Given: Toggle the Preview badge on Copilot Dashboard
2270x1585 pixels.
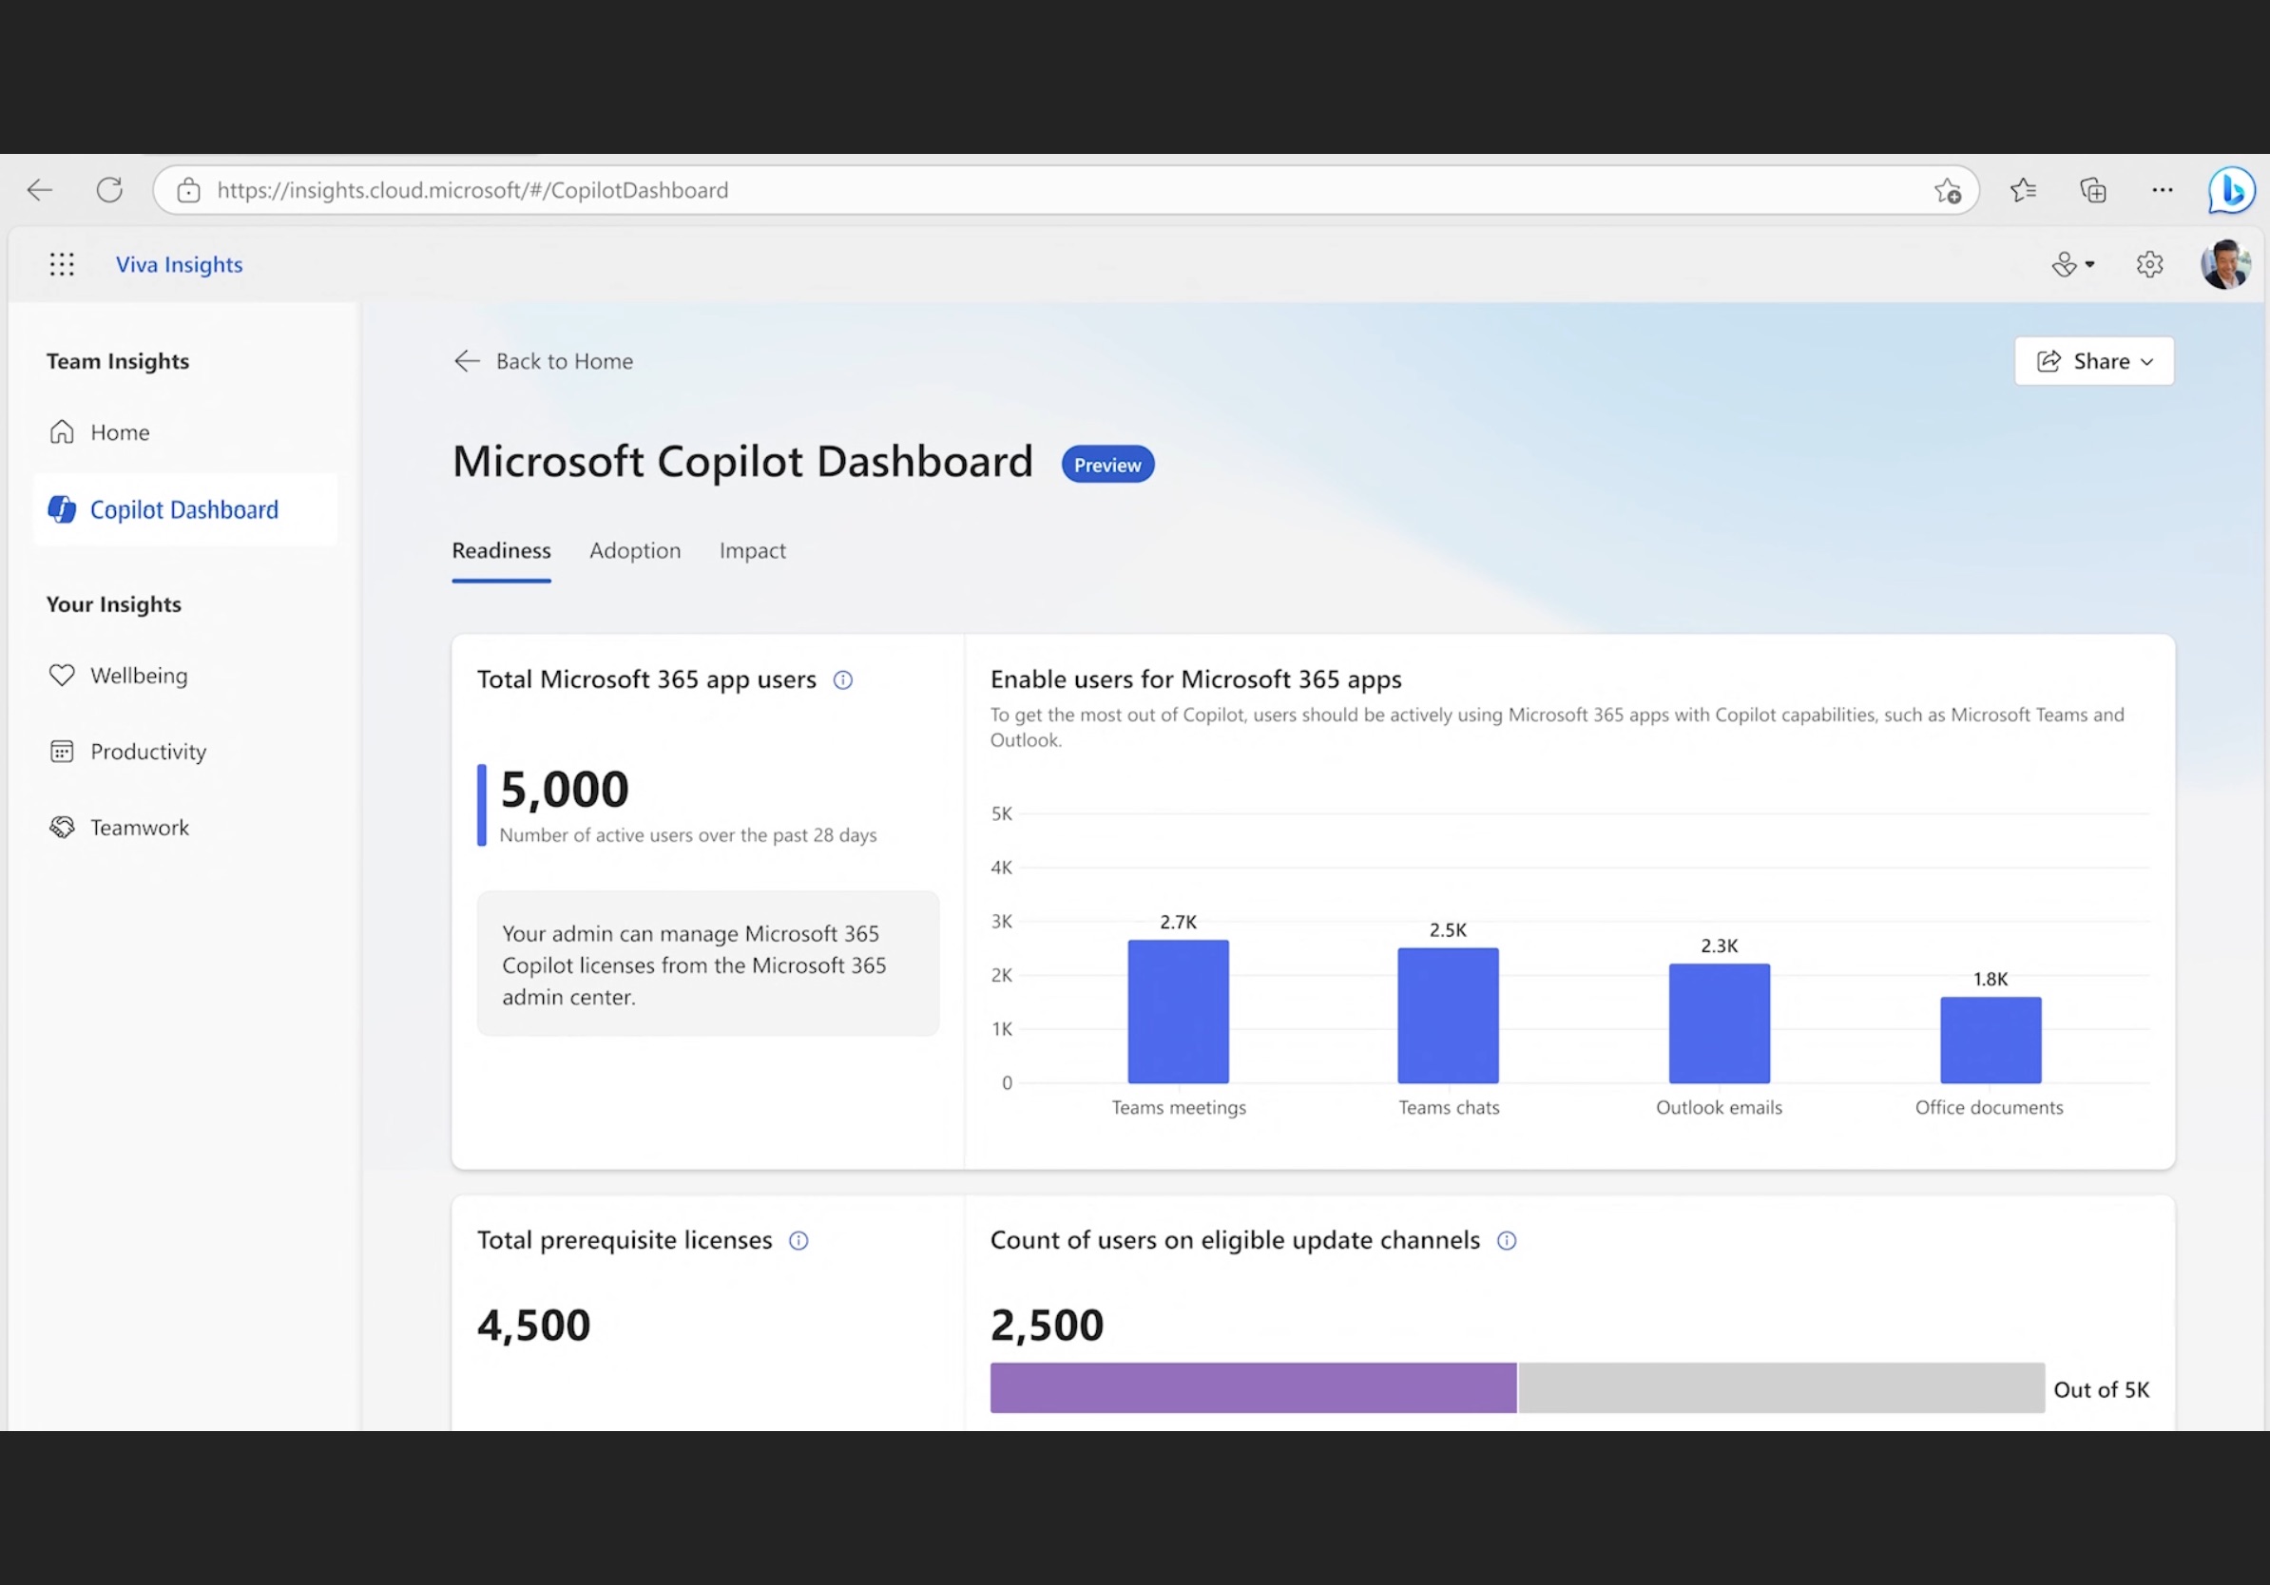Looking at the screenshot, I should 1107,464.
